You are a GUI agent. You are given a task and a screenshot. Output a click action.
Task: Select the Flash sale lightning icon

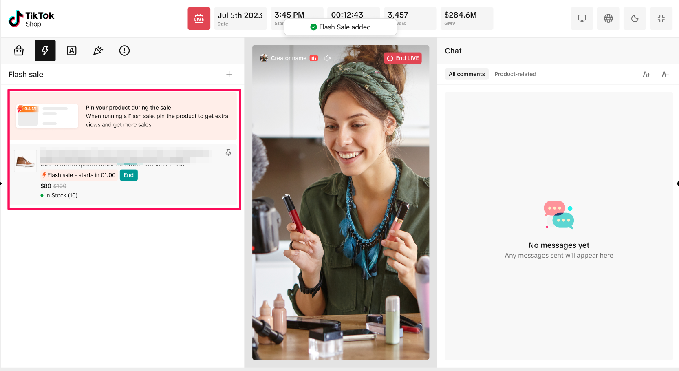[45, 51]
